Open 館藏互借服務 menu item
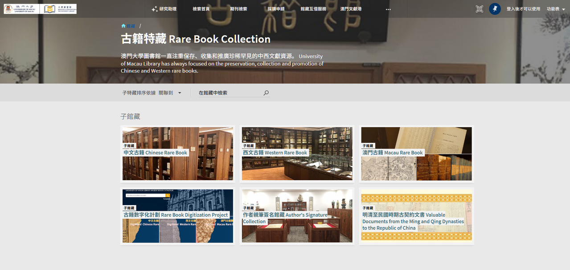The image size is (570, 270). coord(313,9)
